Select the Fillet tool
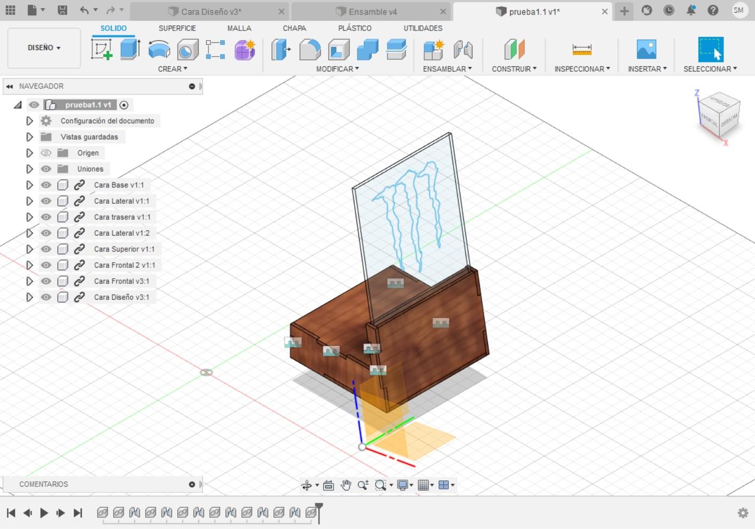This screenshot has height=529, width=755. (x=310, y=50)
